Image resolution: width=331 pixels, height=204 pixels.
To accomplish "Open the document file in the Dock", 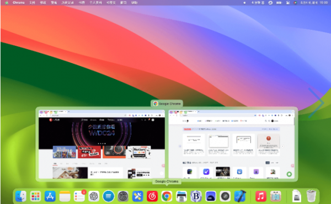I will tap(297, 196).
